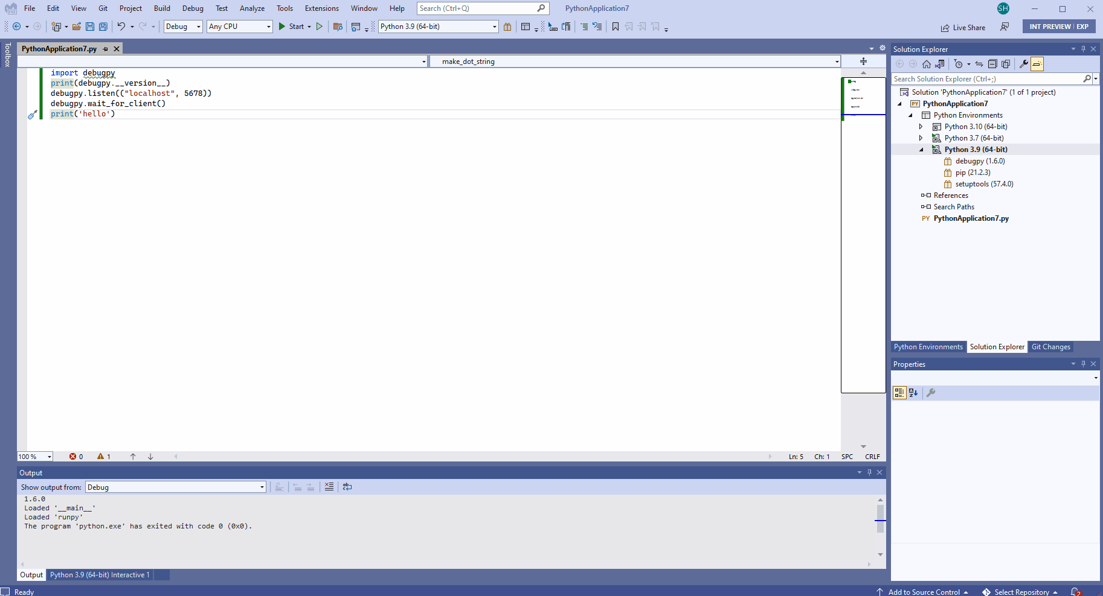Expand the Python 3.10 (64-bit) environment node
The width and height of the screenshot is (1103, 596).
point(921,127)
